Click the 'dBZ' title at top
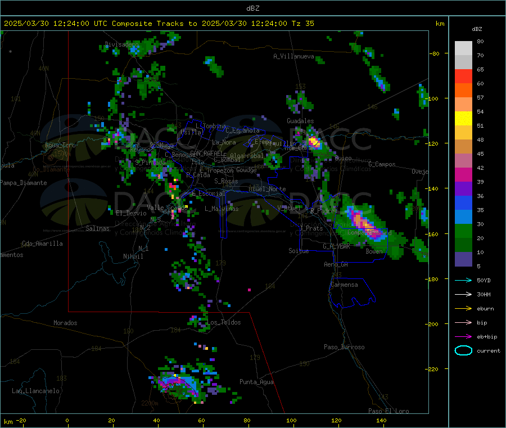 (252, 8)
